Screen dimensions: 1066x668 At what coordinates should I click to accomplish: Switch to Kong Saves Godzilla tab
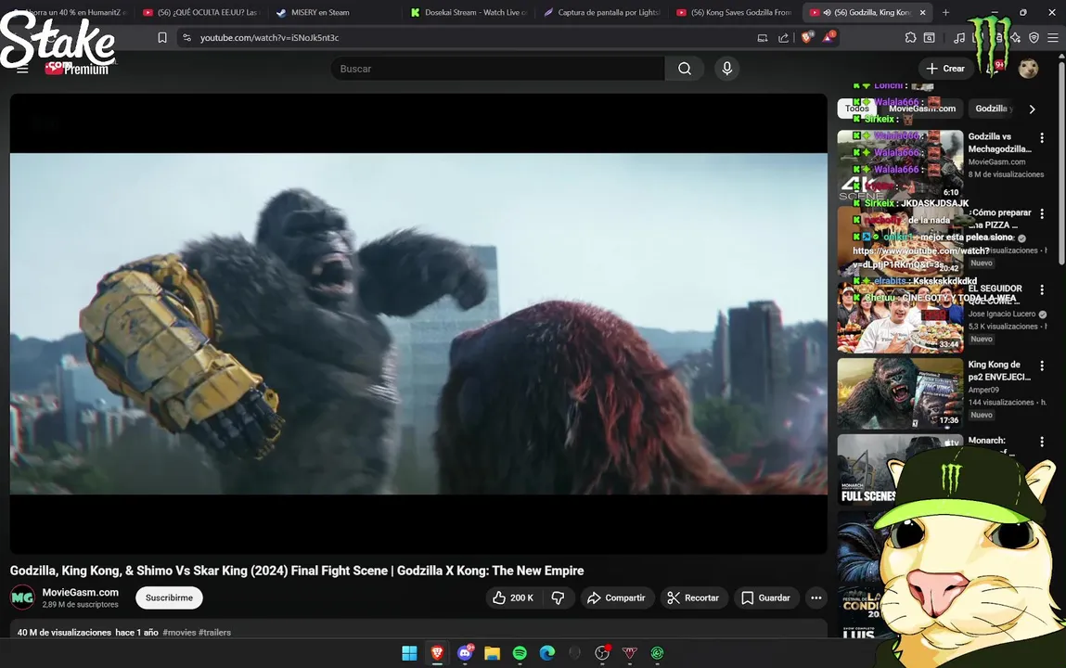tap(736, 12)
